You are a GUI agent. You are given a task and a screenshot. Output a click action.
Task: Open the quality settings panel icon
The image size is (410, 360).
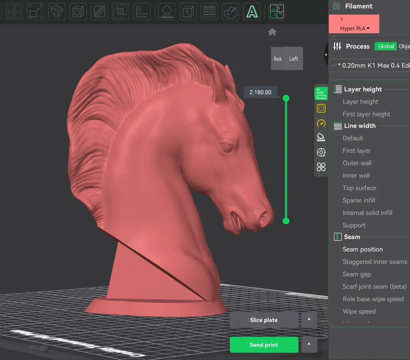(x=321, y=94)
